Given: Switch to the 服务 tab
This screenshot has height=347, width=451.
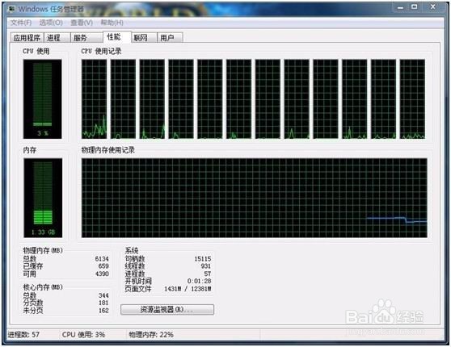Looking at the screenshot, I should tap(86, 38).
